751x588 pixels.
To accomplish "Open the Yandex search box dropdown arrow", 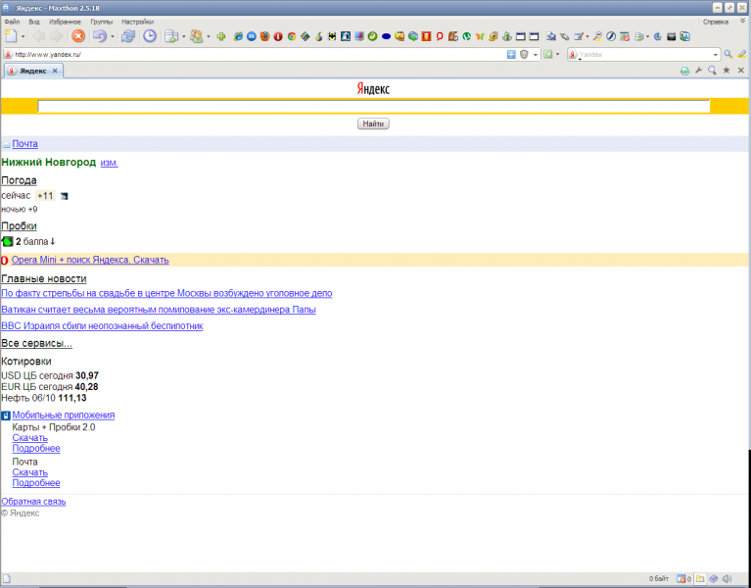I will (716, 55).
